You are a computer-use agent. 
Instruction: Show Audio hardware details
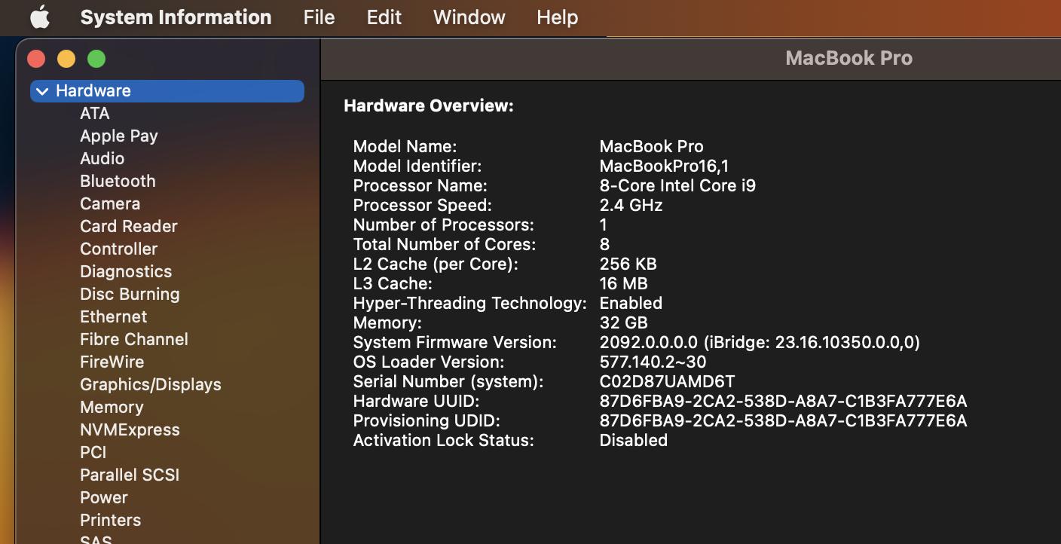click(x=102, y=158)
